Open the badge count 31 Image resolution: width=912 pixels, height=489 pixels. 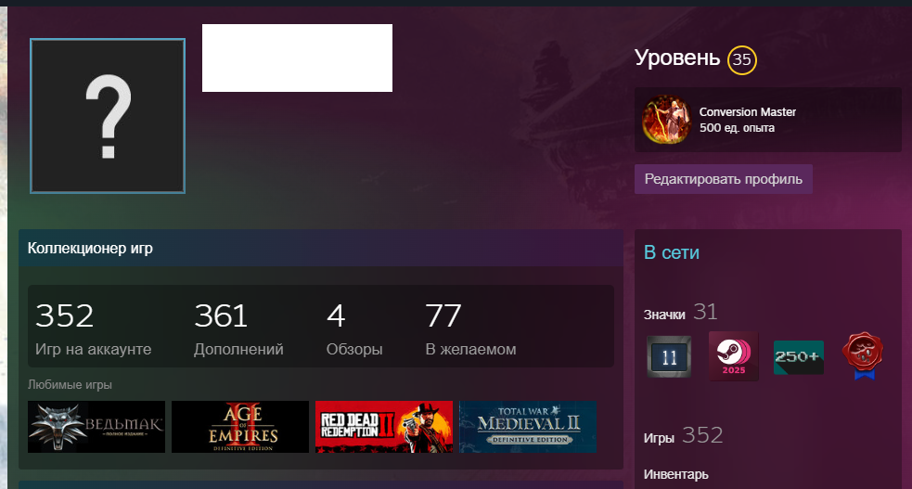(x=705, y=313)
